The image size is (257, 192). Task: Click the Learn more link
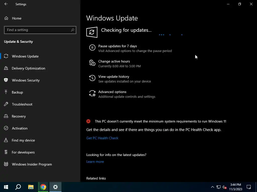tap(95, 161)
